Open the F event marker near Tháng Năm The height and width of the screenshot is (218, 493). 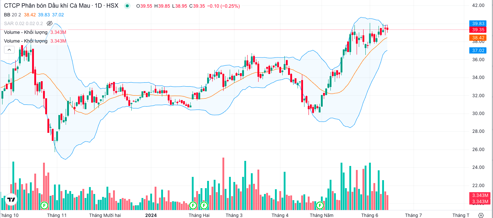320,205
